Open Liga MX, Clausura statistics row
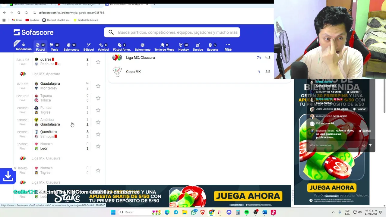 [x=191, y=58]
